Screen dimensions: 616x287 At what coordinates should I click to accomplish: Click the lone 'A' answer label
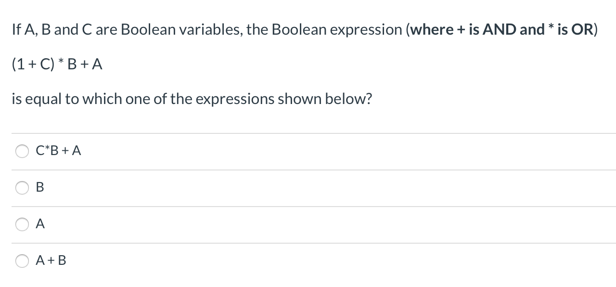(40, 224)
